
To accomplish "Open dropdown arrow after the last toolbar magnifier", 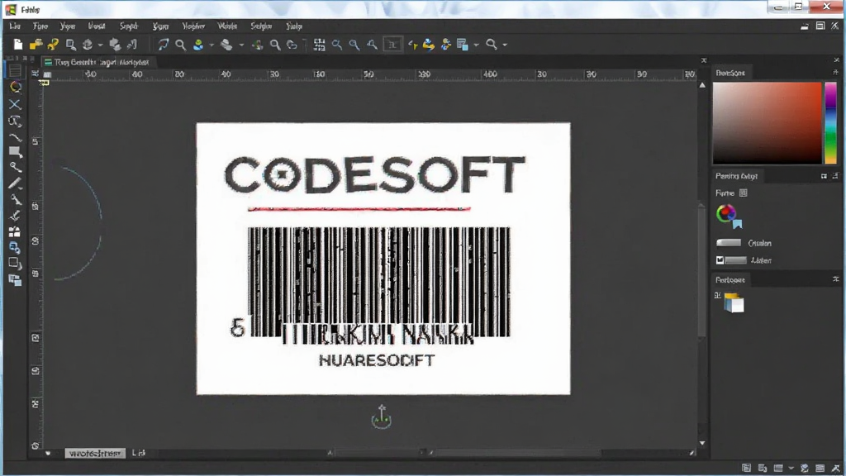I will pyautogui.click(x=505, y=45).
